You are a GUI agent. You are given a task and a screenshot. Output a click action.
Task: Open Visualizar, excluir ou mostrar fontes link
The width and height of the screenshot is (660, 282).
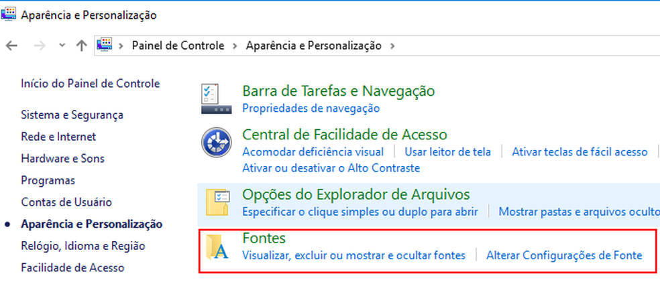click(353, 255)
